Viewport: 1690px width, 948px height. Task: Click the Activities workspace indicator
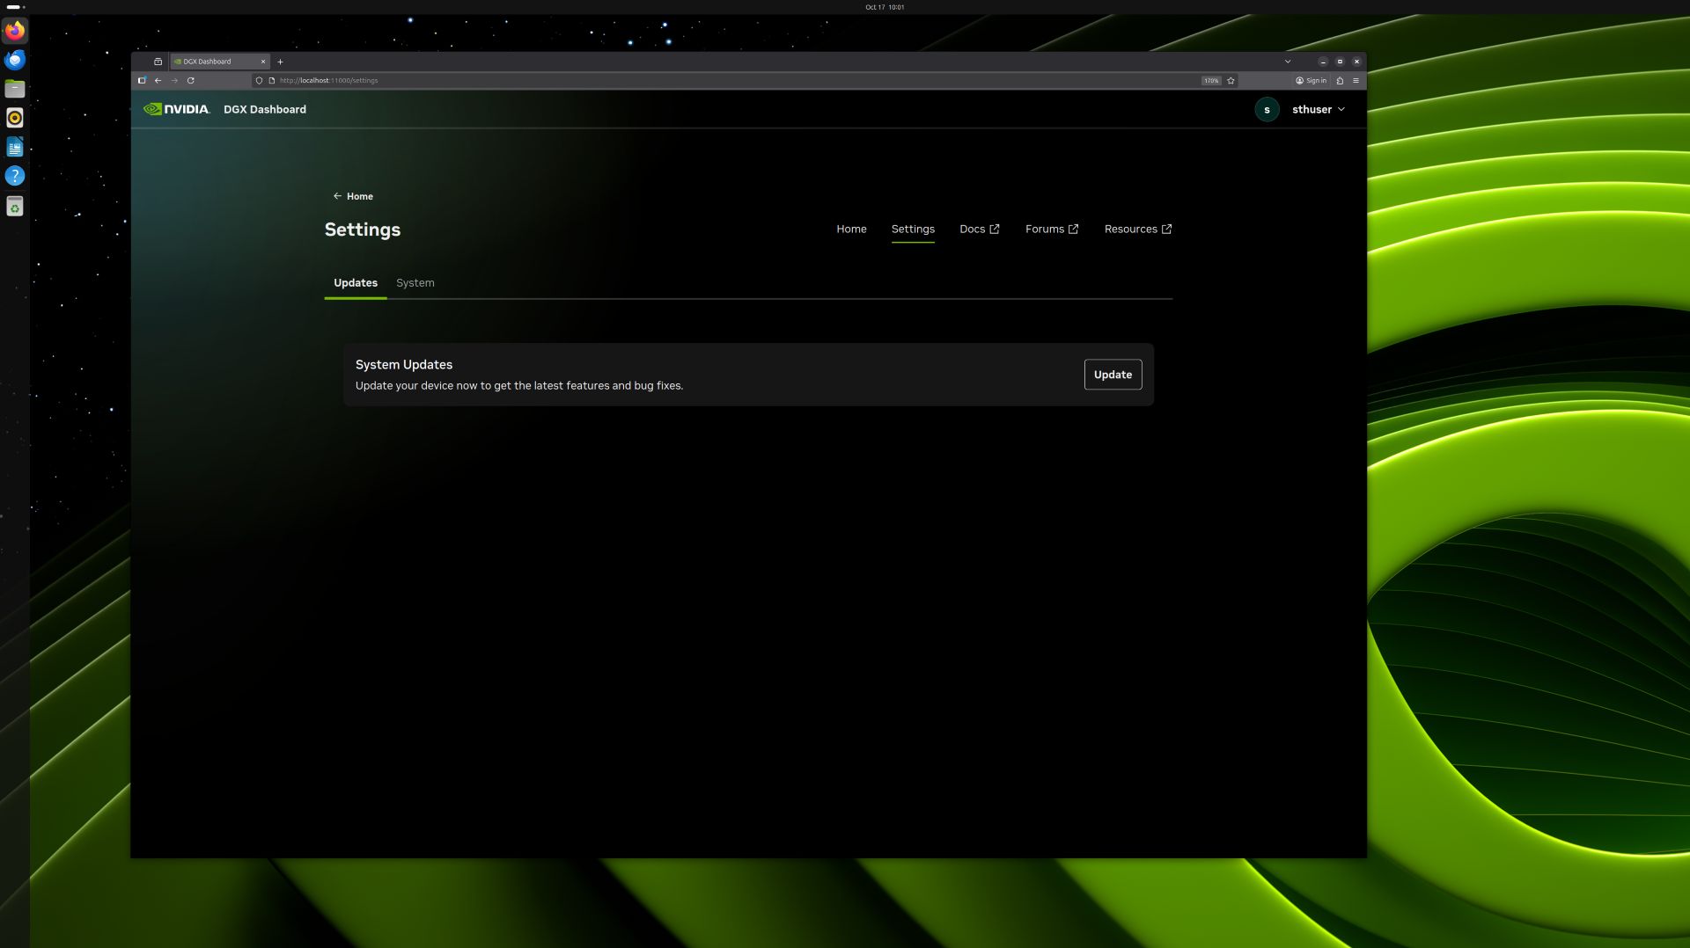16,7
